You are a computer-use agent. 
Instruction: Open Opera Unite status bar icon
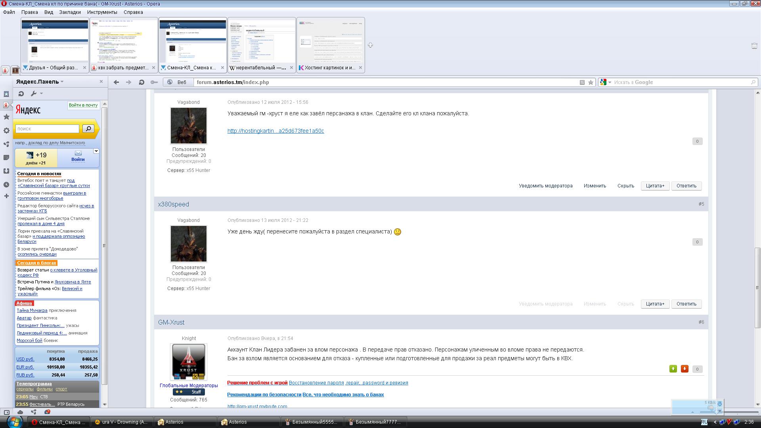34,412
